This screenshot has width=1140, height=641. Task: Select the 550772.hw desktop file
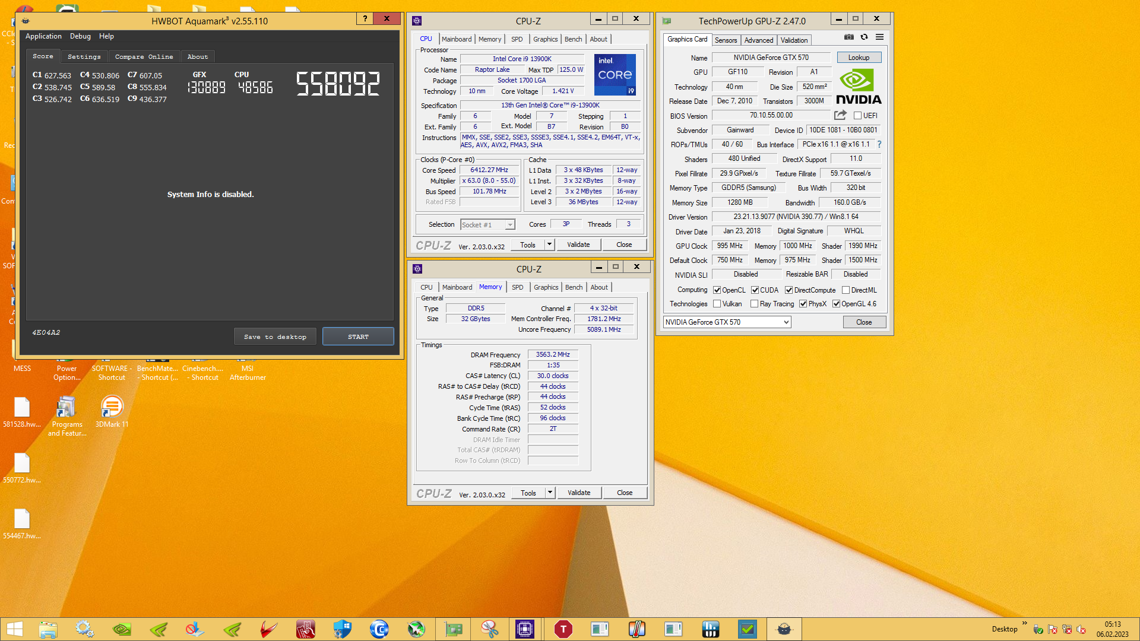tap(22, 468)
